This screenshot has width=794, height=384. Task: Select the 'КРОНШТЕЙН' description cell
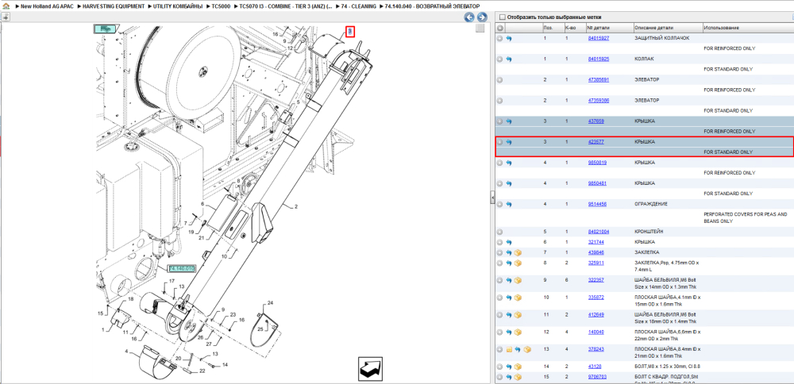(x=649, y=232)
